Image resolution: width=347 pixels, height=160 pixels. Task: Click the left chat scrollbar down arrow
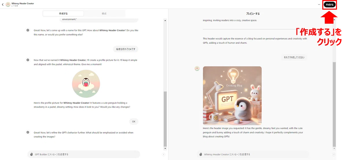(x=165, y=148)
